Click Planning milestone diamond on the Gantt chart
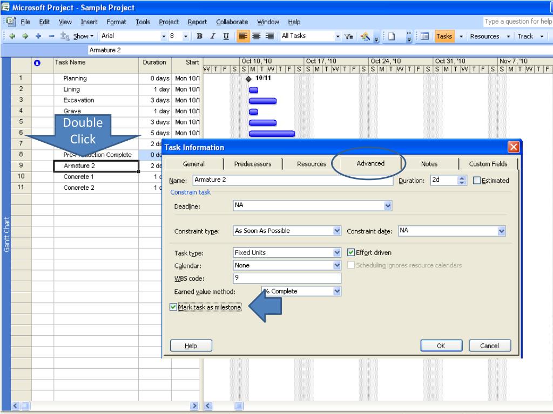 pyautogui.click(x=248, y=79)
